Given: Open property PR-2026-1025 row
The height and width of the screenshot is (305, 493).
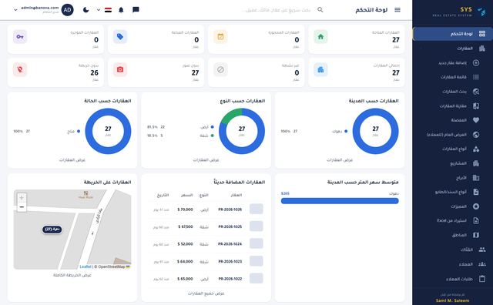Looking at the screenshot, I should 206,226.
